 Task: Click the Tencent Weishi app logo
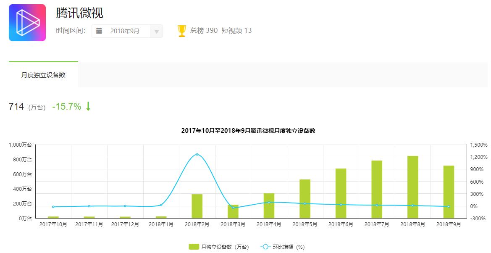click(x=27, y=23)
